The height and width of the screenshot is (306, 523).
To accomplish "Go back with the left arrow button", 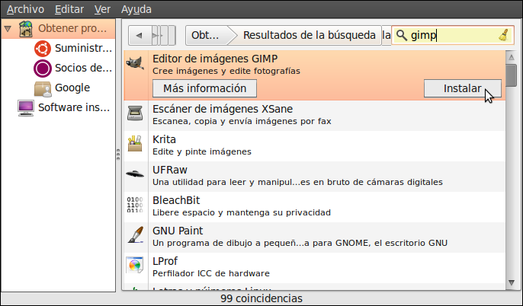I will pos(140,35).
